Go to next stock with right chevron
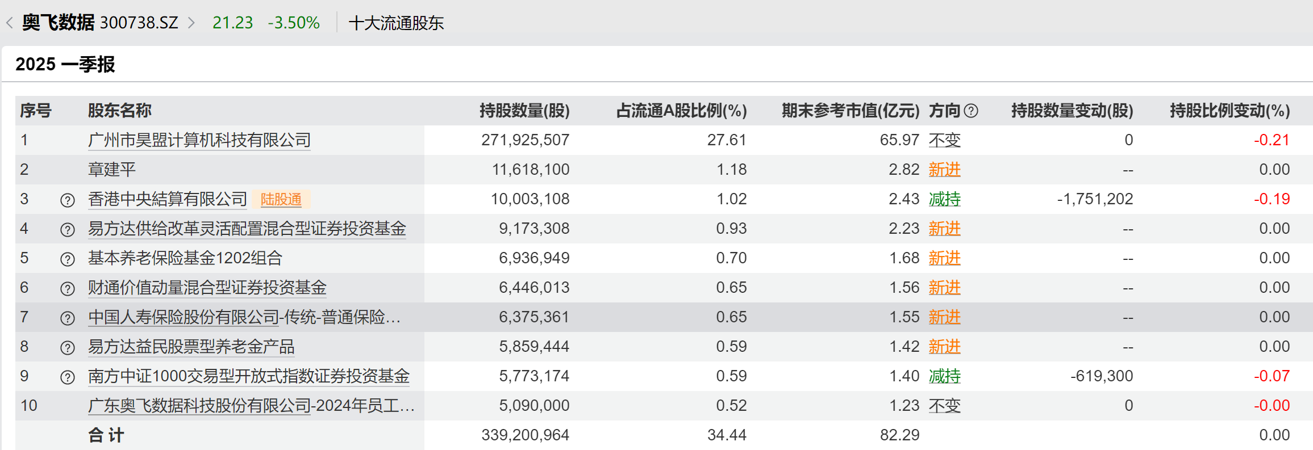The width and height of the screenshot is (1313, 450). (191, 23)
